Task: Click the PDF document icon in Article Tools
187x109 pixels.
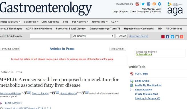Action: point(132,74)
